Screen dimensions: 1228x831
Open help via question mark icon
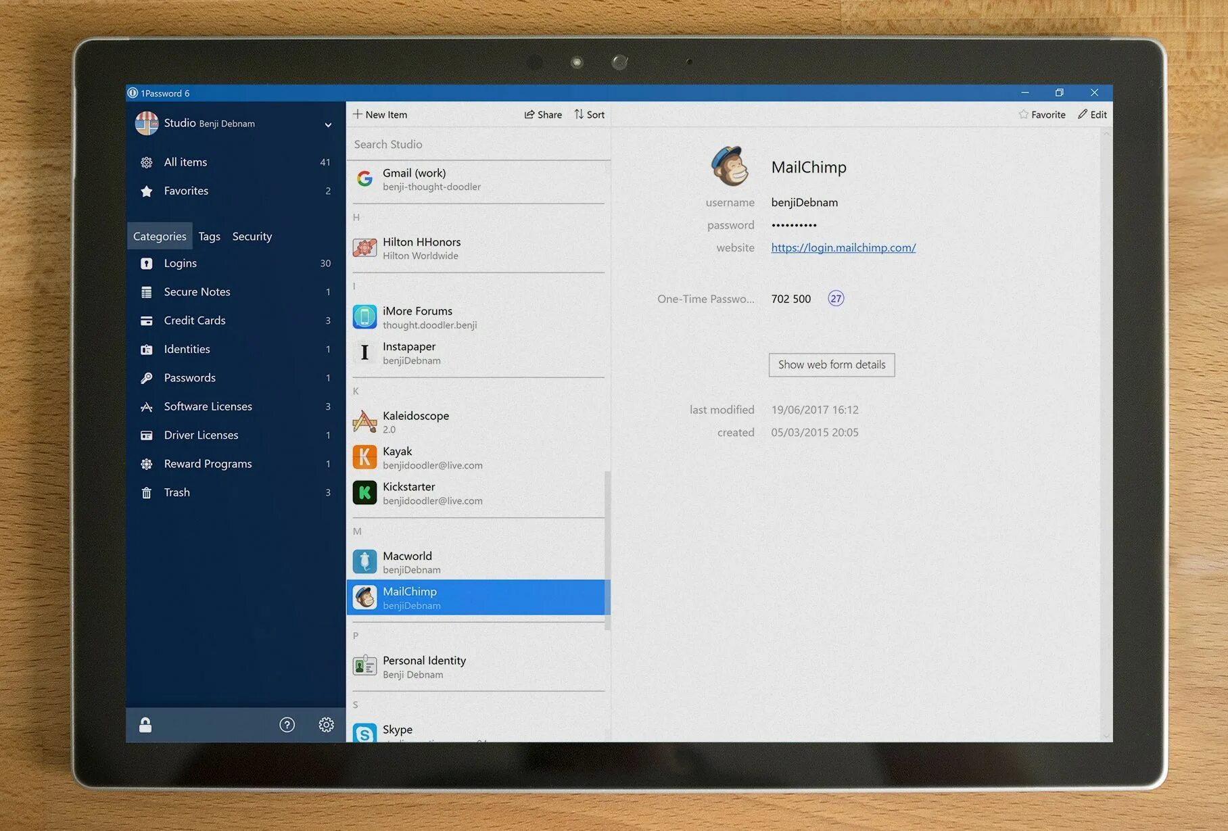(287, 725)
